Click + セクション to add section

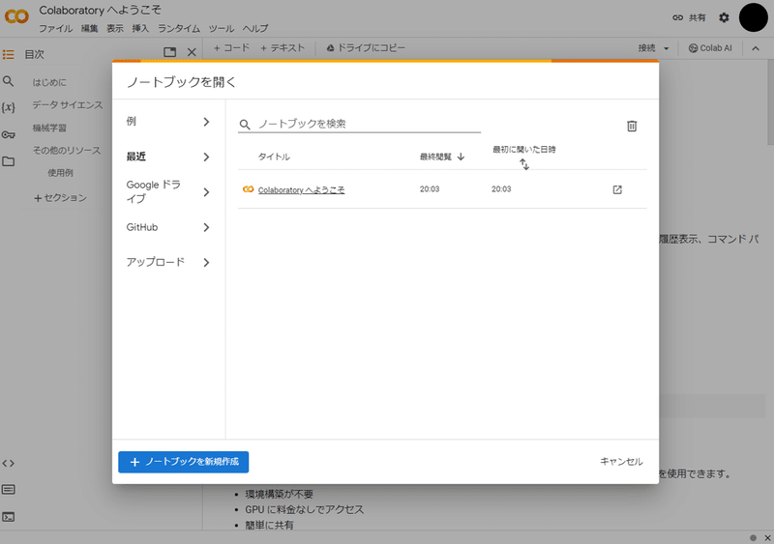point(60,198)
